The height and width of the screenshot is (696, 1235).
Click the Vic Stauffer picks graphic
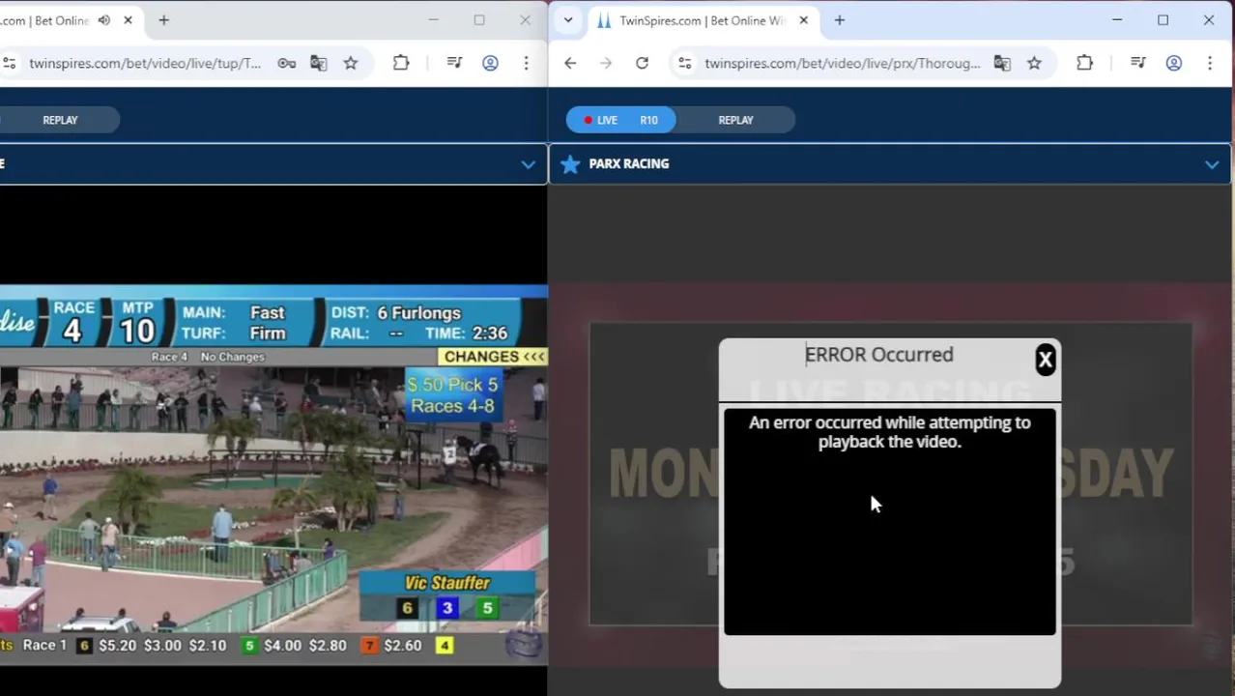(447, 596)
